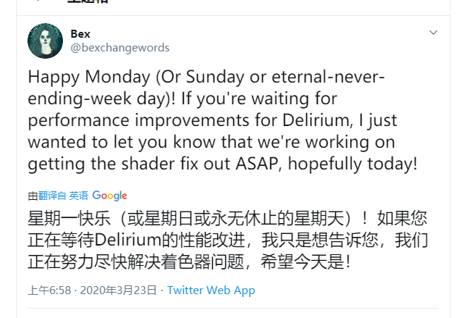Click the "Bex" display name
The height and width of the screenshot is (318, 462).
coord(80,34)
